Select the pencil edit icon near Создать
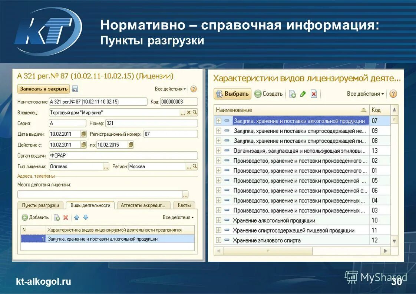 pyautogui.click(x=303, y=94)
